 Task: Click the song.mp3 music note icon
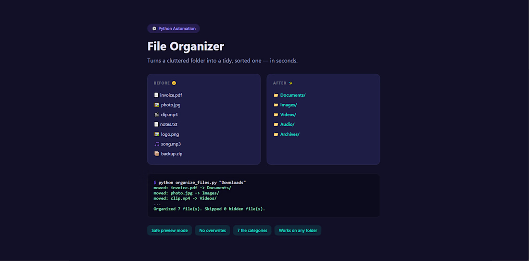[157, 144]
